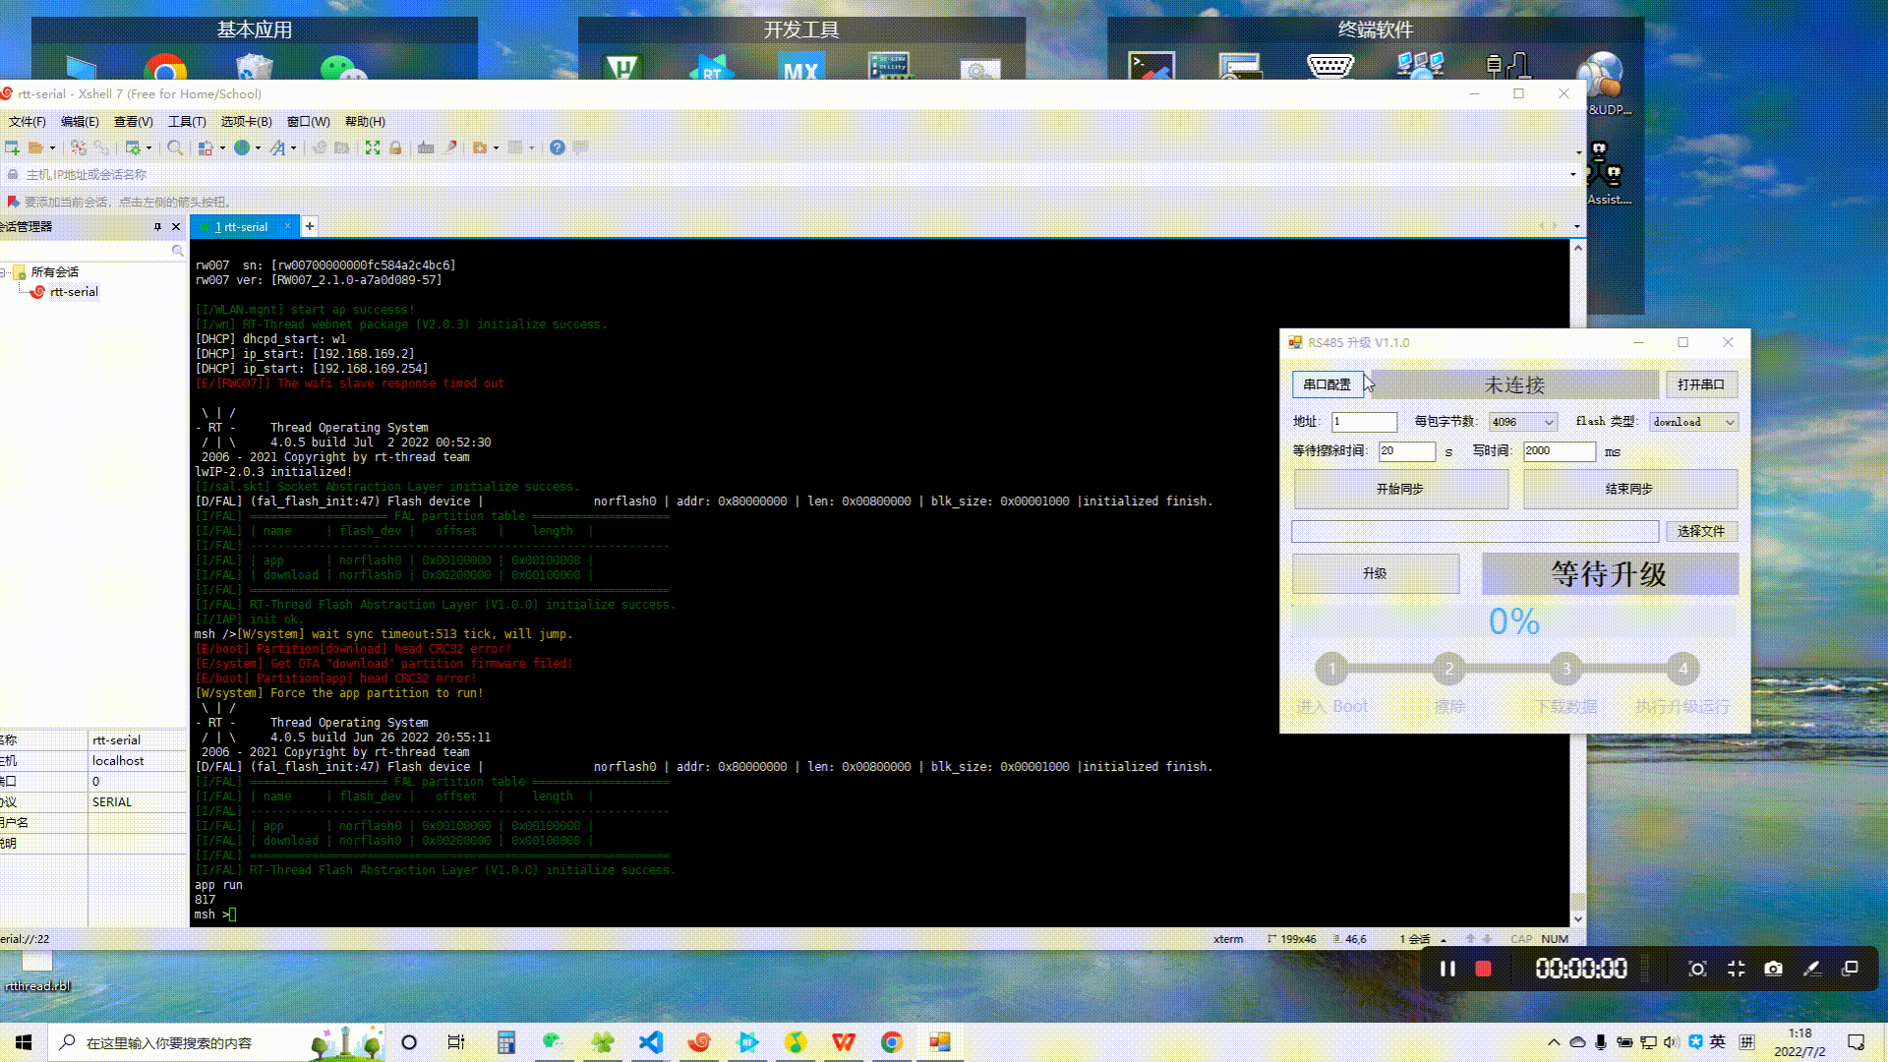Viewport: 1888px width, 1062px height.
Task: Pause the screen recording
Action: (x=1447, y=969)
